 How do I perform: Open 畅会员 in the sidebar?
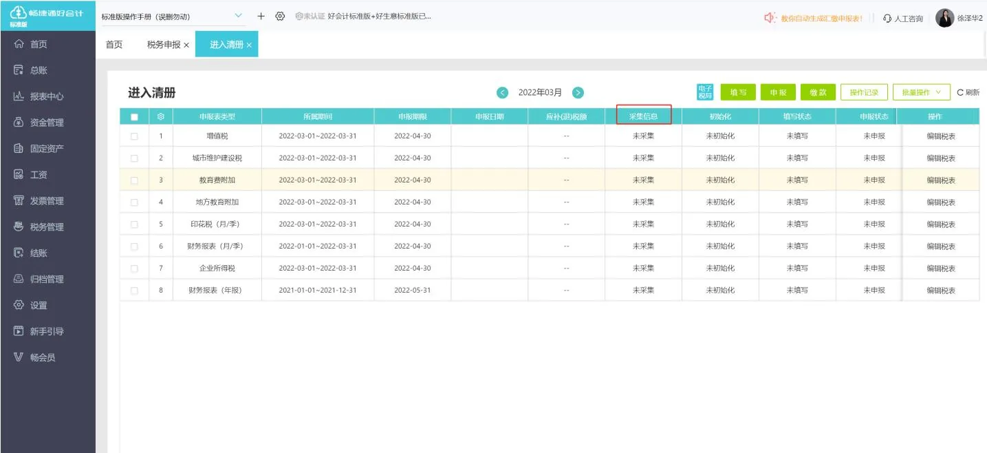pyautogui.click(x=42, y=358)
